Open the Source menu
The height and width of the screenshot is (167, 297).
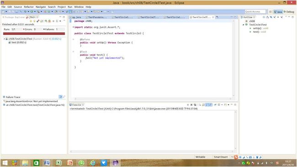(18, 7)
